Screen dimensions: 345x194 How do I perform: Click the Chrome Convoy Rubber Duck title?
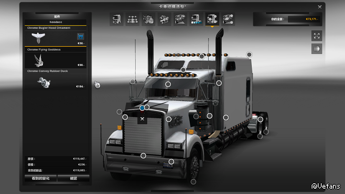(48, 71)
